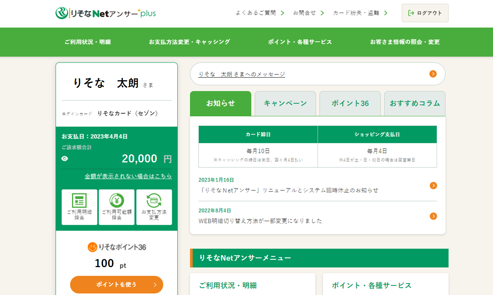Switch to the キャンペーン tab
Image resolution: width=493 pixels, height=295 pixels.
pos(286,104)
